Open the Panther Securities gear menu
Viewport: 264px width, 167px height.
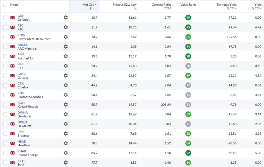click(66, 95)
